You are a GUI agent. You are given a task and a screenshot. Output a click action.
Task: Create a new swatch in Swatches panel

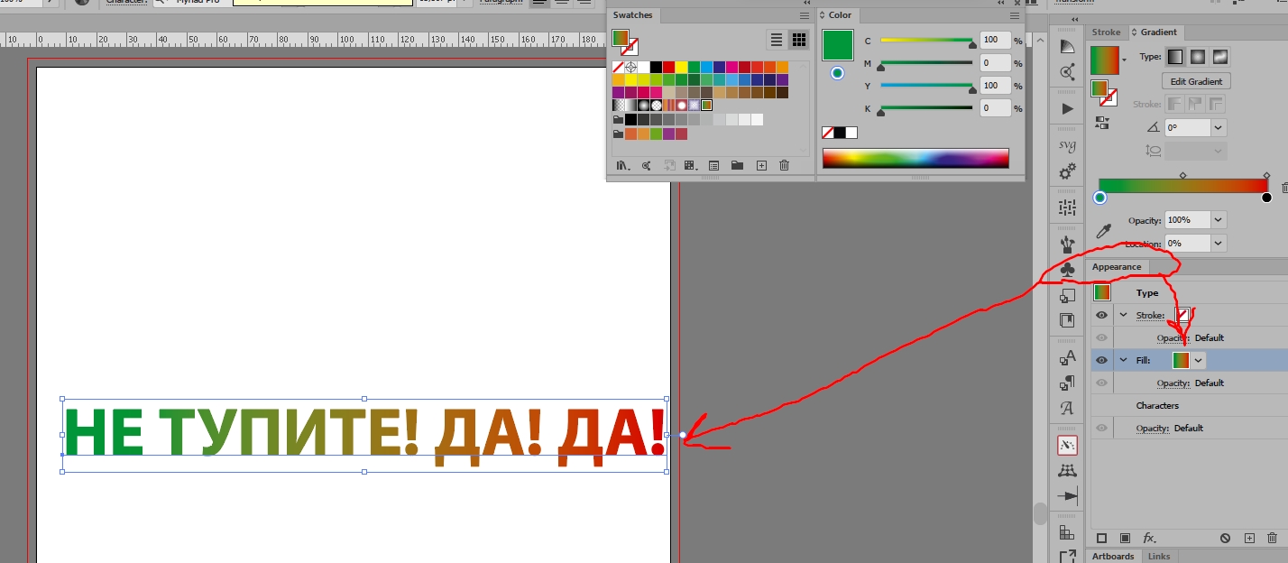(761, 165)
